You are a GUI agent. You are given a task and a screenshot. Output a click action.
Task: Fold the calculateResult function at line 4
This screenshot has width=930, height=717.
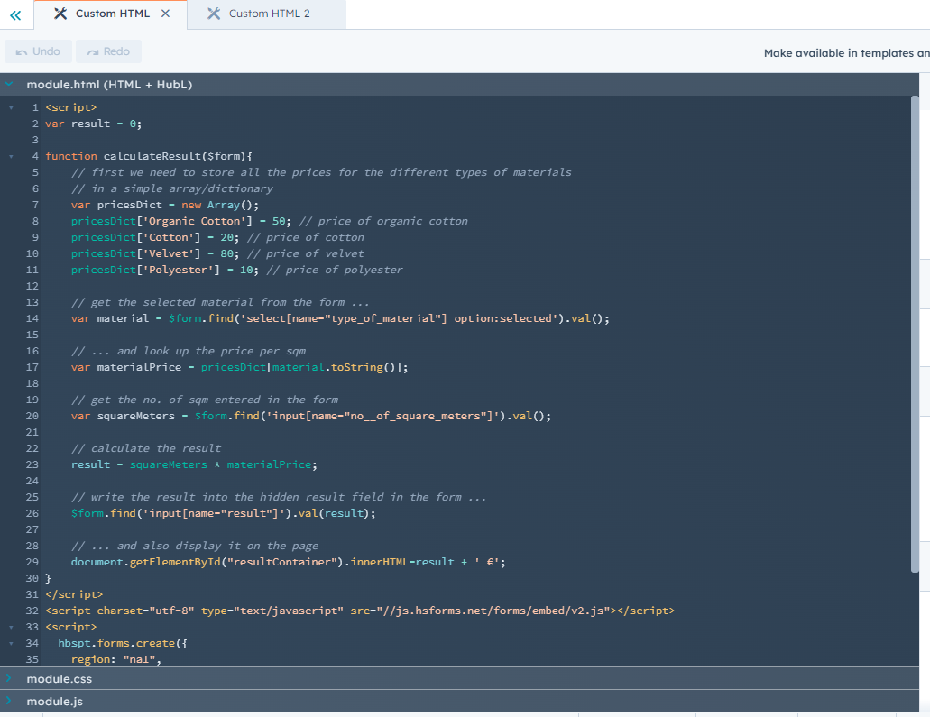9,155
